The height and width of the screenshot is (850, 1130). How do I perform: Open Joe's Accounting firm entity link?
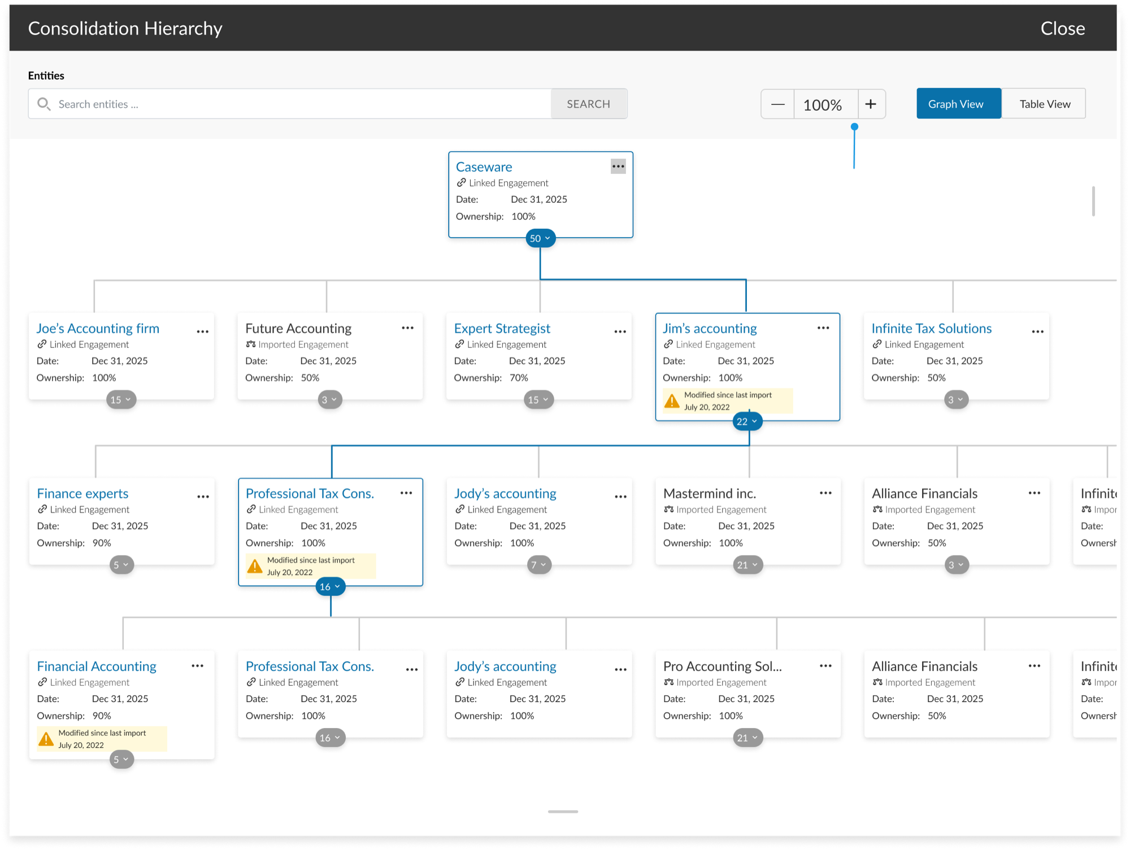pos(98,328)
